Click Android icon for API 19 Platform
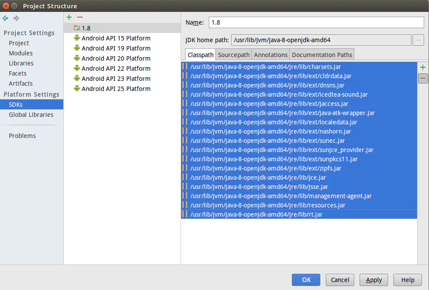 77,48
